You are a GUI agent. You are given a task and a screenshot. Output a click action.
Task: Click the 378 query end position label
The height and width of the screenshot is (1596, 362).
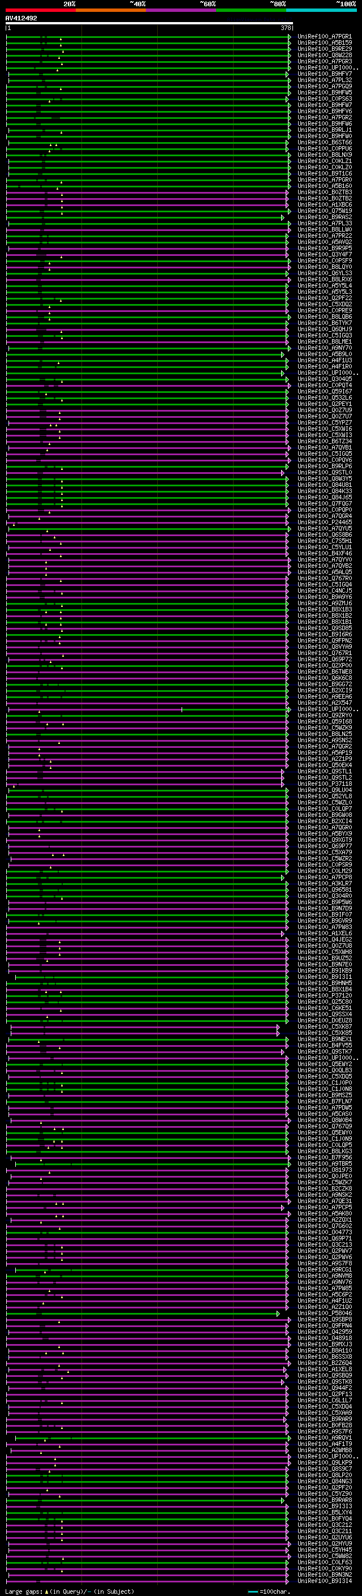(286, 28)
